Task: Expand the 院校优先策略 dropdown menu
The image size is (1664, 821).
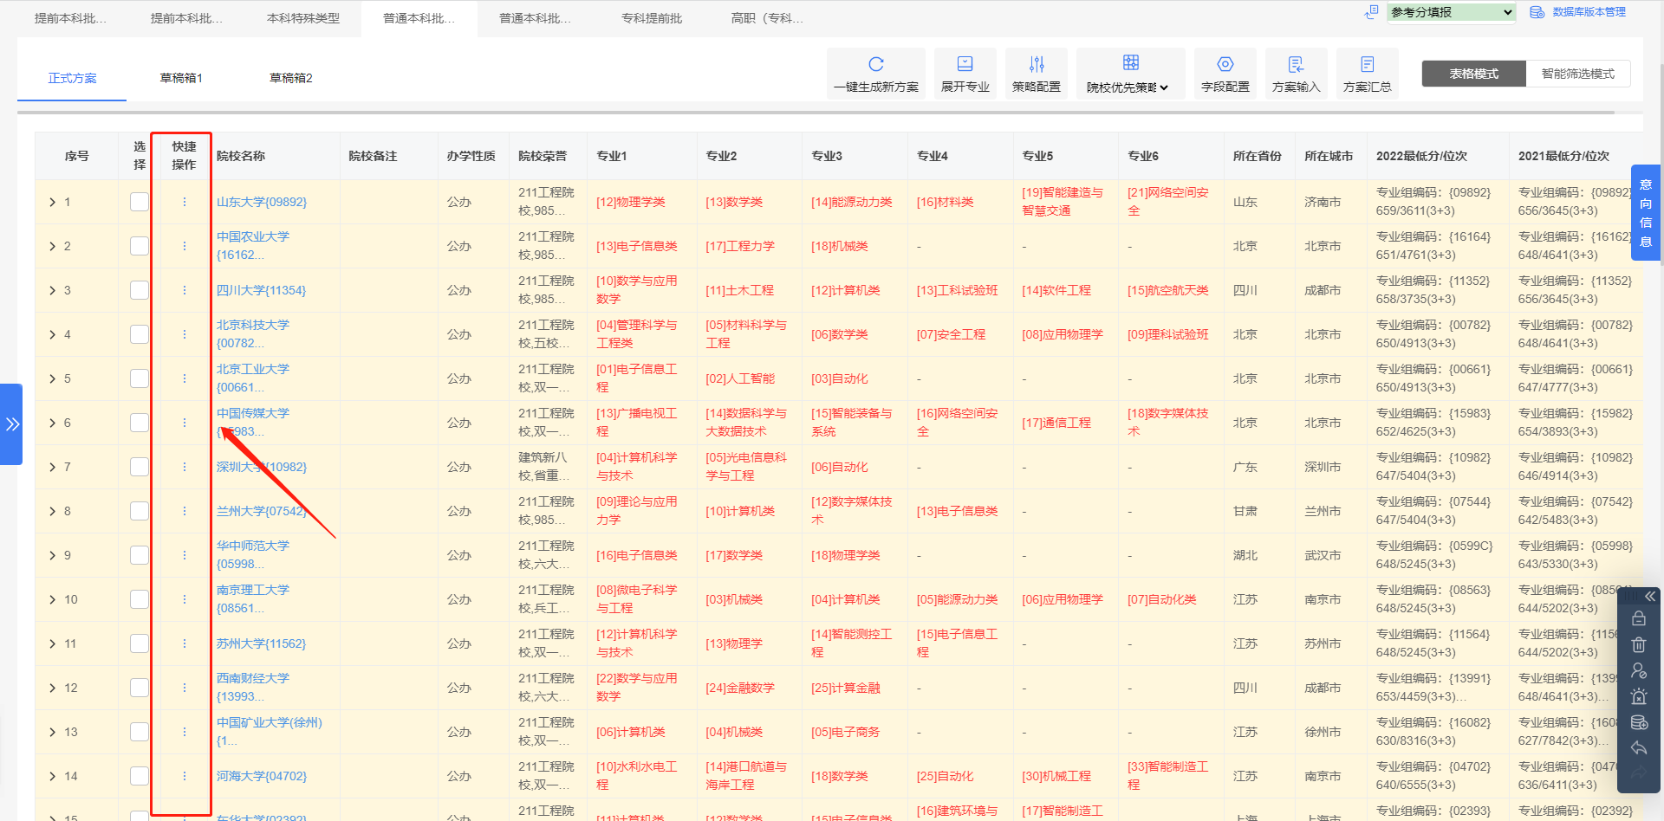Action: 1129,87
